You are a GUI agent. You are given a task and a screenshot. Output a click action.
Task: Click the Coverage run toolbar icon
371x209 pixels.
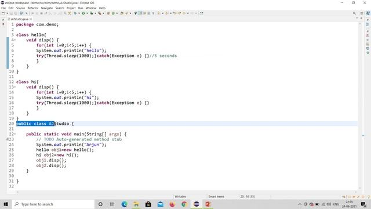pos(92,13)
